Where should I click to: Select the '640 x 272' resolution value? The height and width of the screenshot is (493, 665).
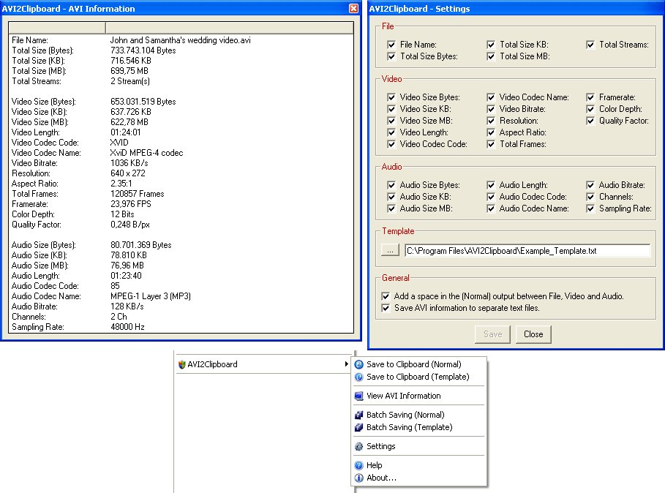(x=127, y=173)
